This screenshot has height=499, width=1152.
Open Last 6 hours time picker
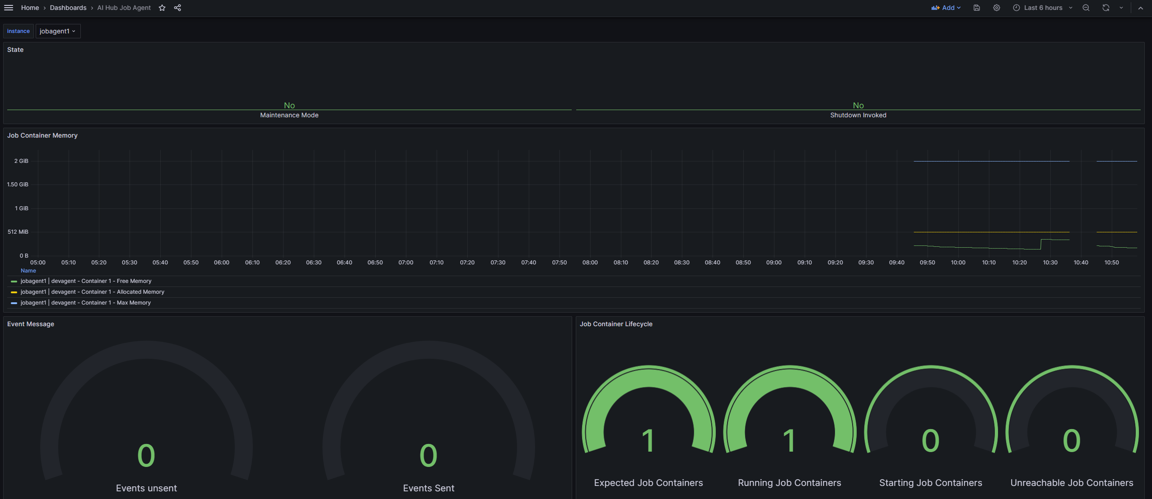[1042, 8]
